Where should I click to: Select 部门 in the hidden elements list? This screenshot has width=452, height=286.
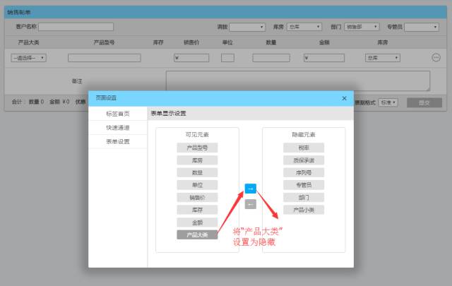point(304,198)
